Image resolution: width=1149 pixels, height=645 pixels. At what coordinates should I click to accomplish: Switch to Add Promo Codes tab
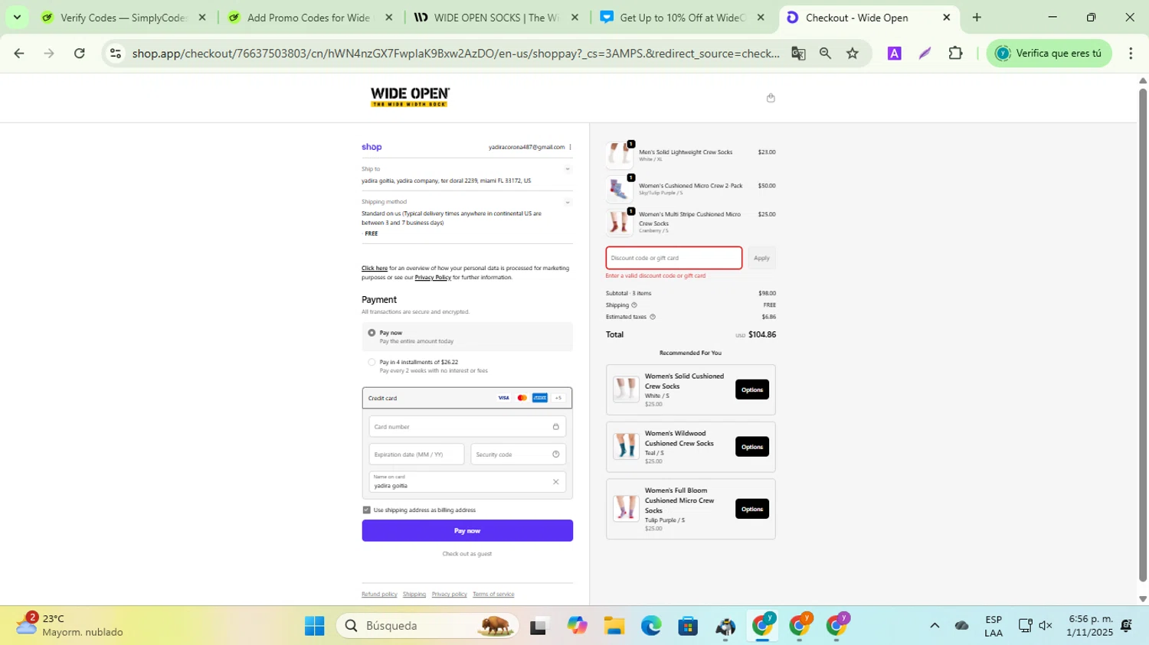pos(310,17)
